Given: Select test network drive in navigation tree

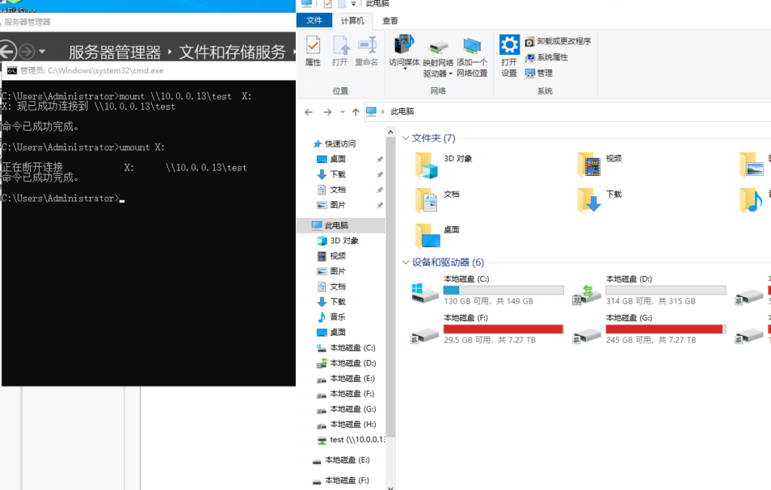Looking at the screenshot, I should click(354, 440).
